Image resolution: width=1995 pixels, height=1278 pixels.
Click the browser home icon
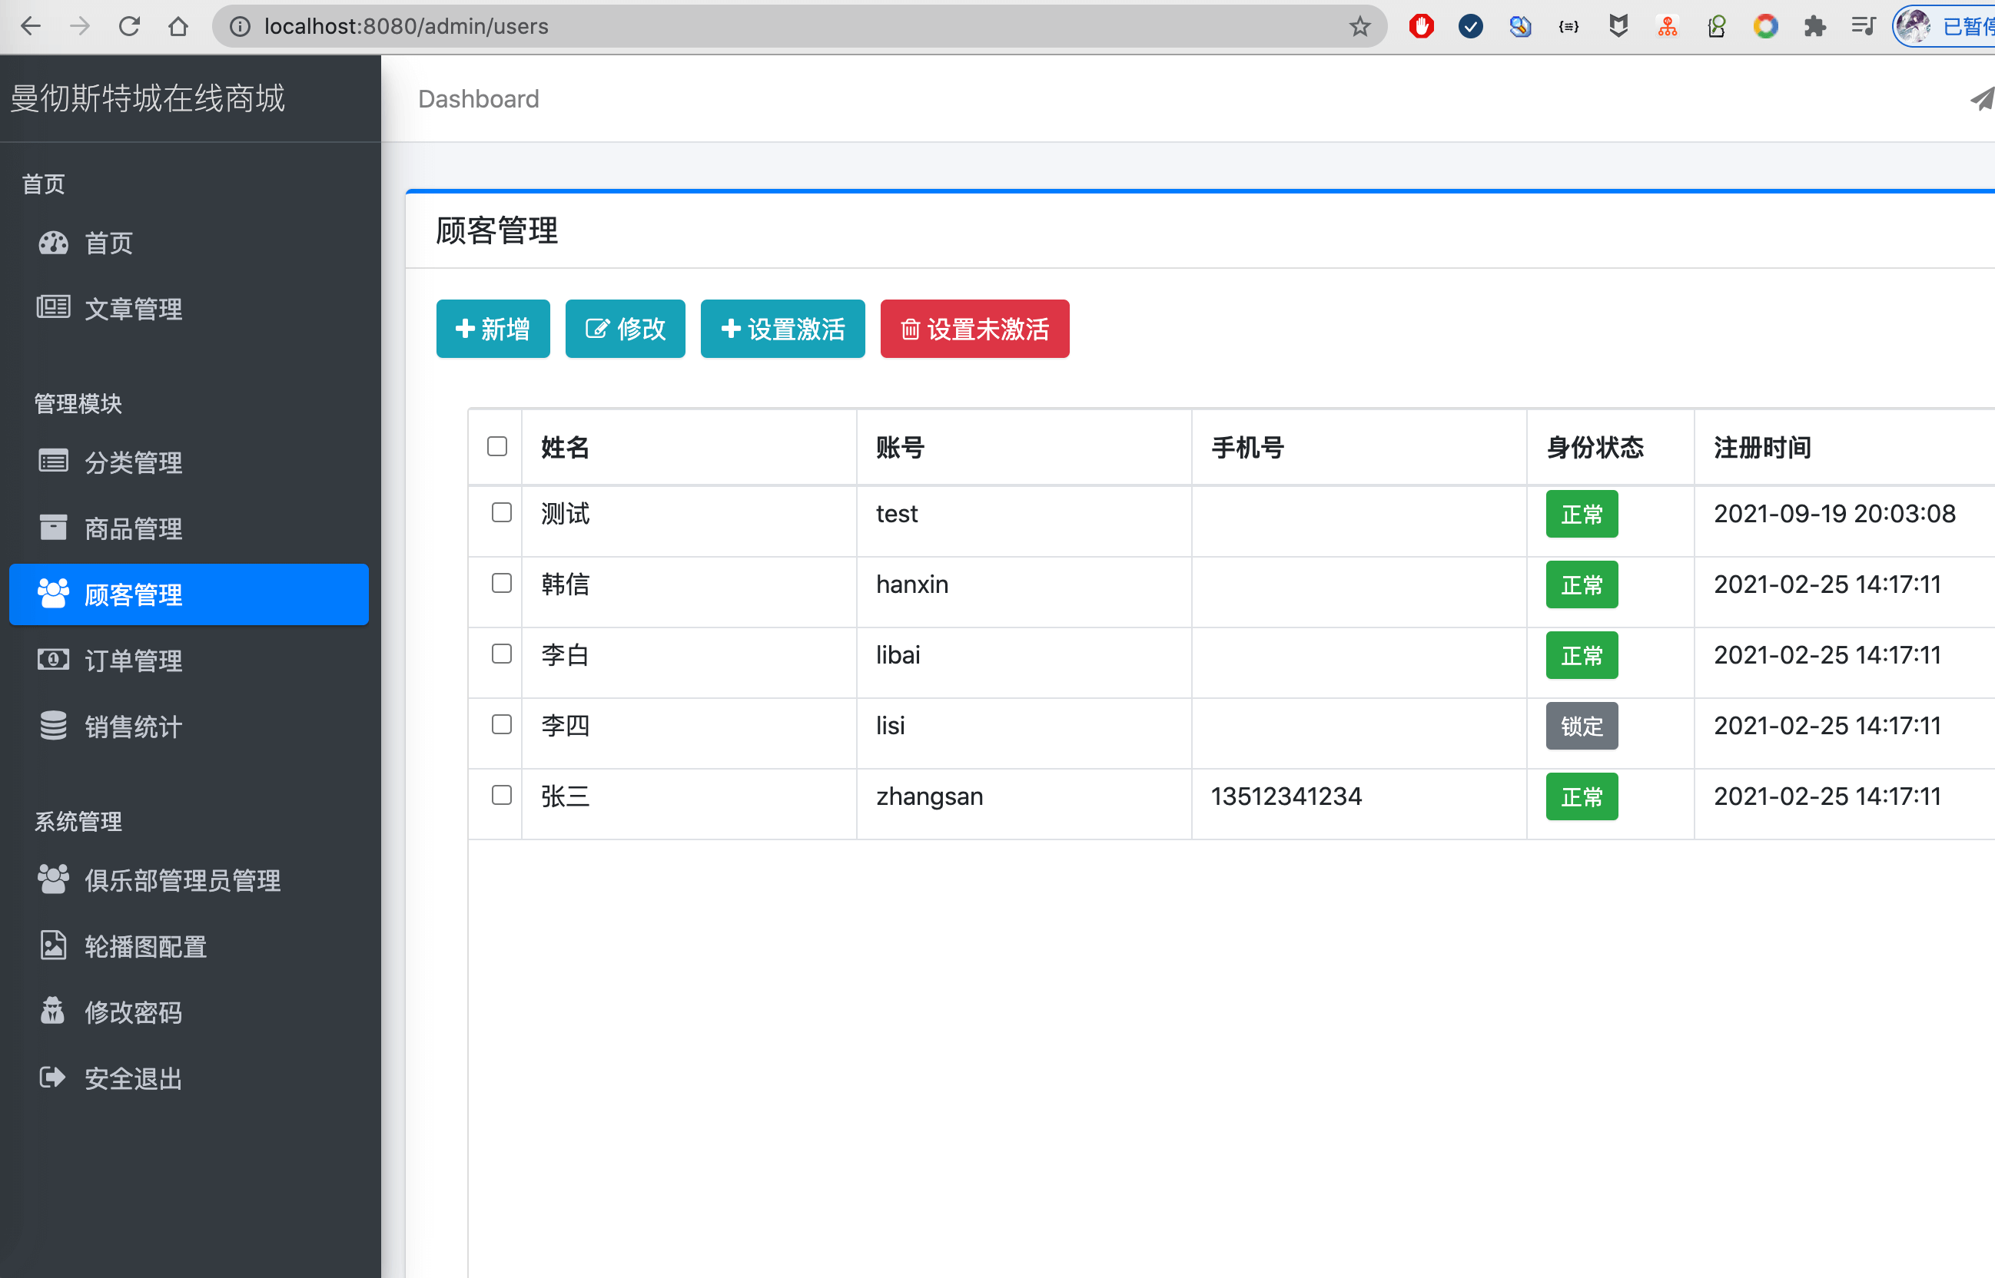pyautogui.click(x=178, y=27)
